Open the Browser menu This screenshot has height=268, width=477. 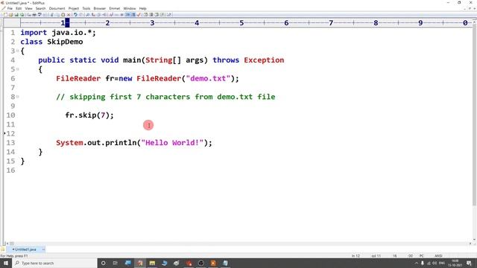99,8
